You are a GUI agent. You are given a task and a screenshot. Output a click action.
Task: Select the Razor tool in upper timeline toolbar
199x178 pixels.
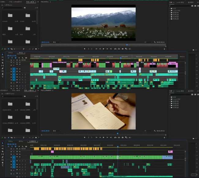pyautogui.click(x=3, y=63)
